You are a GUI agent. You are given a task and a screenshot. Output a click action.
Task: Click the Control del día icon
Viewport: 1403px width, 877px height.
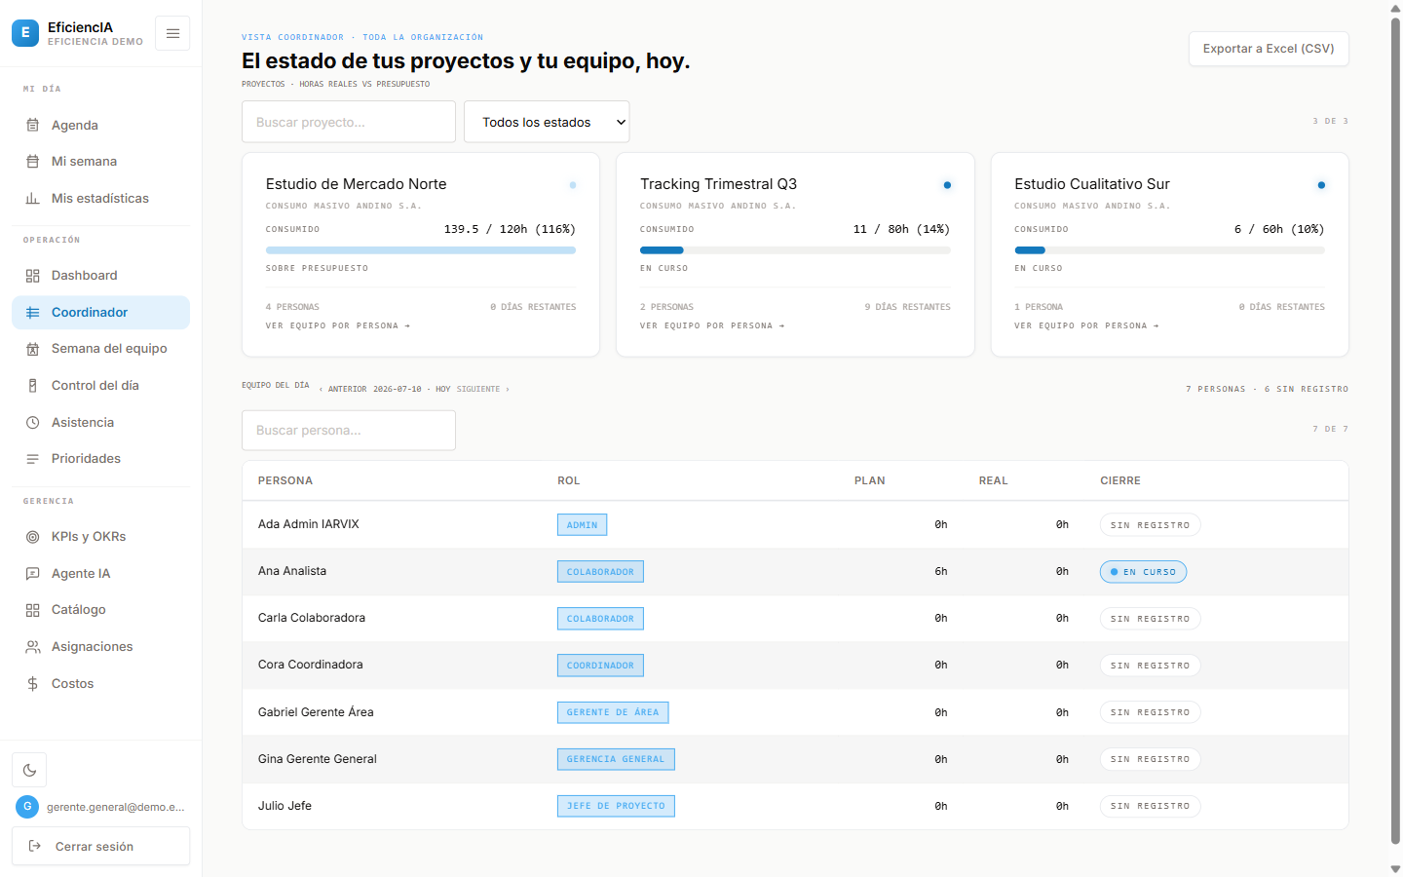pyautogui.click(x=32, y=386)
